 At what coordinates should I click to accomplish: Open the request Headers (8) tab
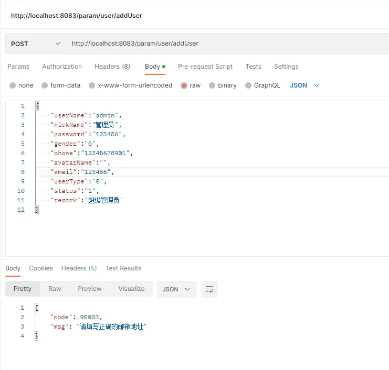(112, 67)
